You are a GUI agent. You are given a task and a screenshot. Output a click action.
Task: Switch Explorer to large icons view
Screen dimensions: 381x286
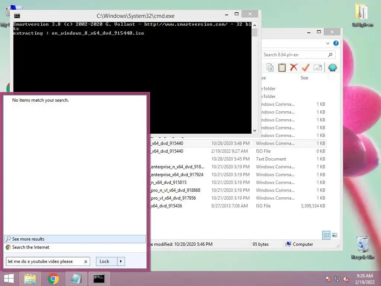click(x=334, y=235)
